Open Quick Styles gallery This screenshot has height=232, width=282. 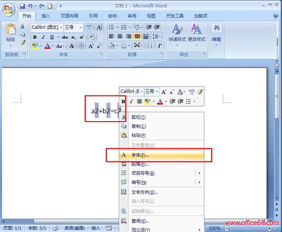pos(177,35)
